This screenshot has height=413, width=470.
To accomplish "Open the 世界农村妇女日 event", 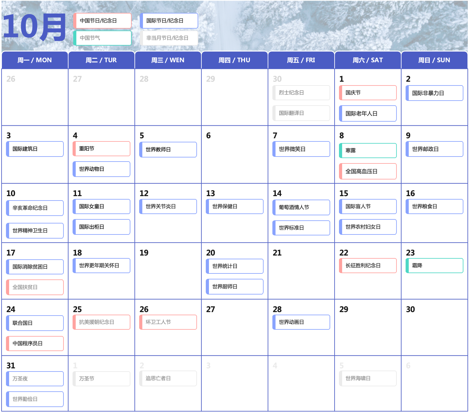I will coord(368,227).
